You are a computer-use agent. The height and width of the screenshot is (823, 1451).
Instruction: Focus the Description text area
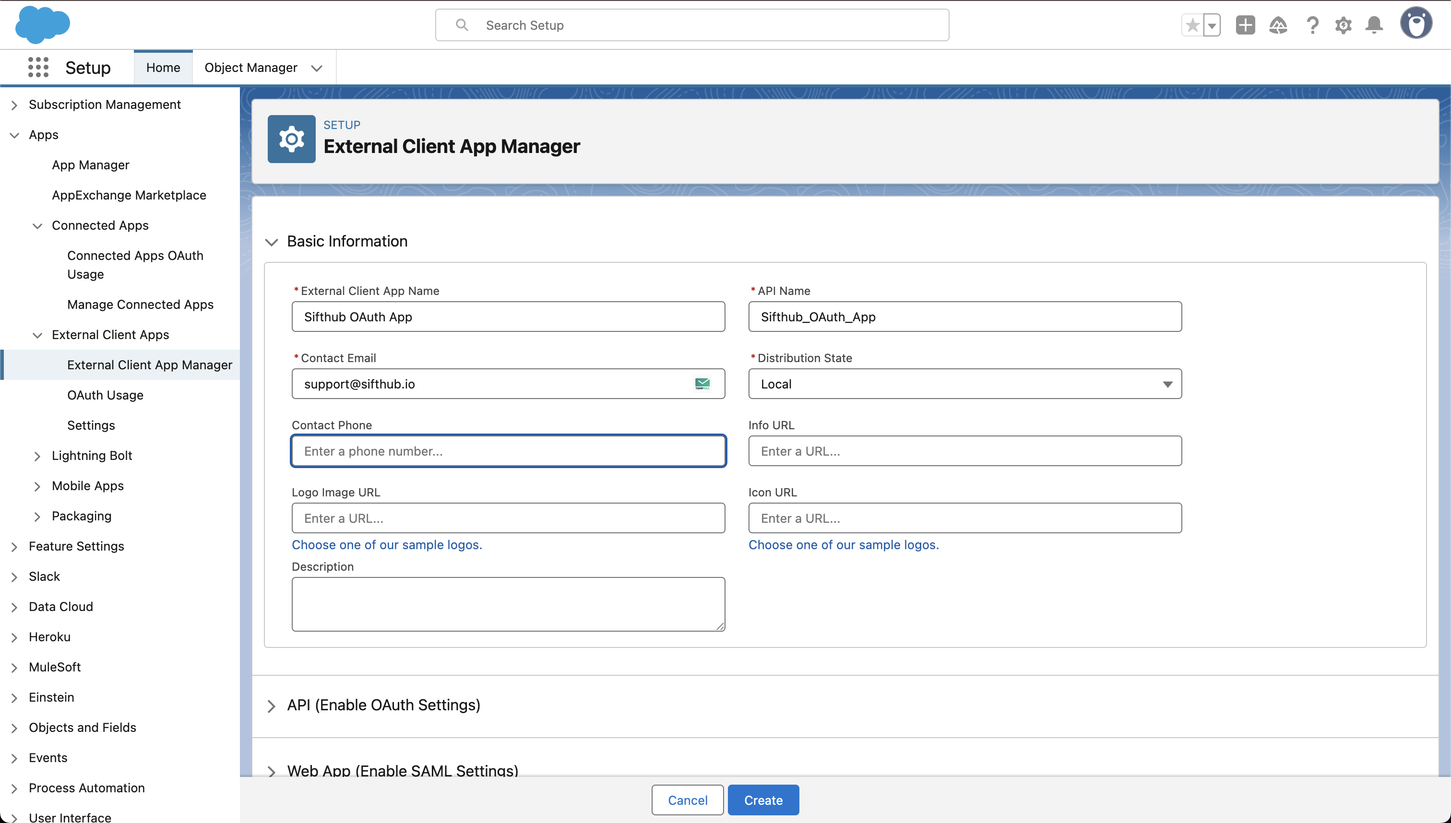coord(508,604)
